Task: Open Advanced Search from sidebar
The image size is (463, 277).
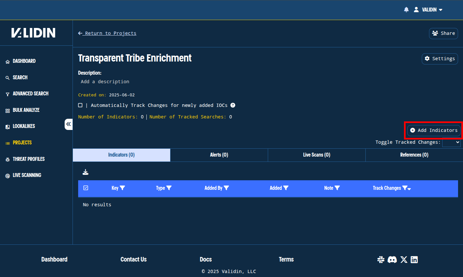Action: (27, 94)
